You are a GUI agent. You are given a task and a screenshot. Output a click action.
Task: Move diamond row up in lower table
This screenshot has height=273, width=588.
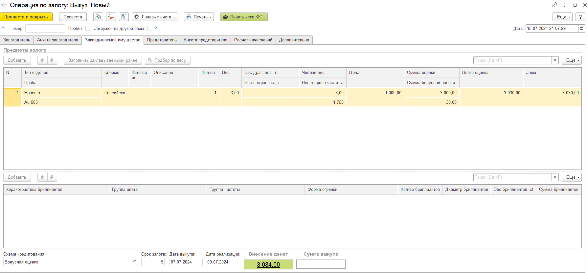click(x=42, y=177)
